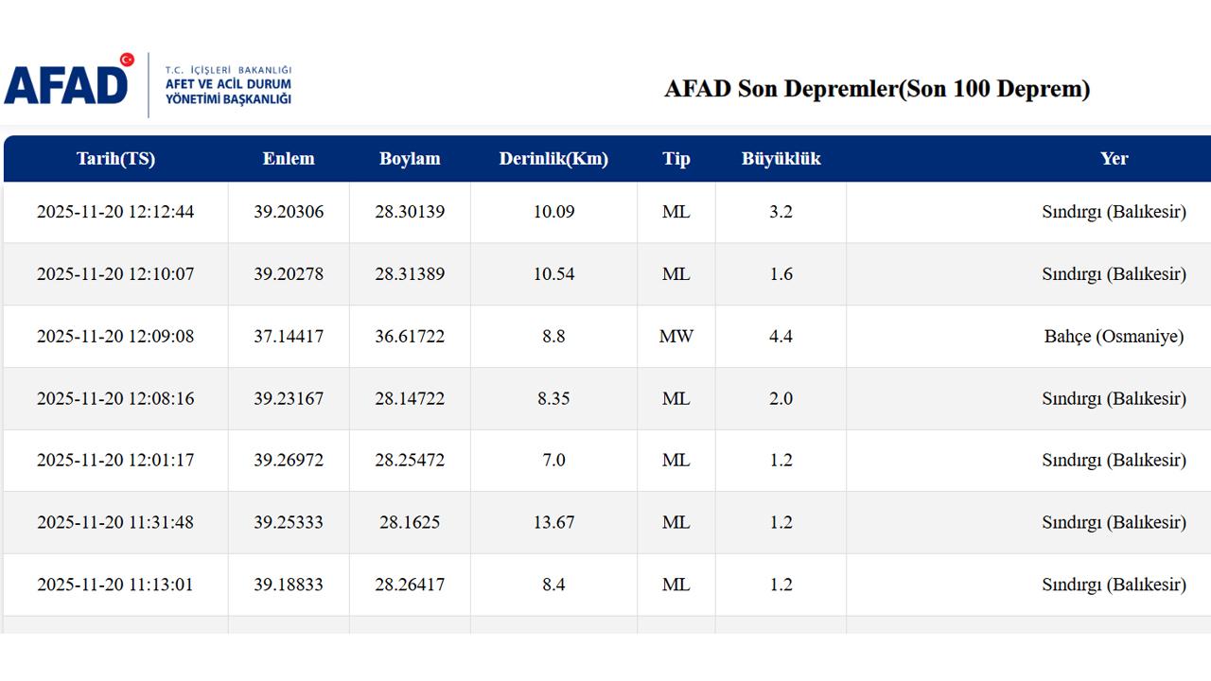The height and width of the screenshot is (681, 1211).
Task: Click the 2025-11-20 12:10:07 date cell
Action: coord(115,274)
